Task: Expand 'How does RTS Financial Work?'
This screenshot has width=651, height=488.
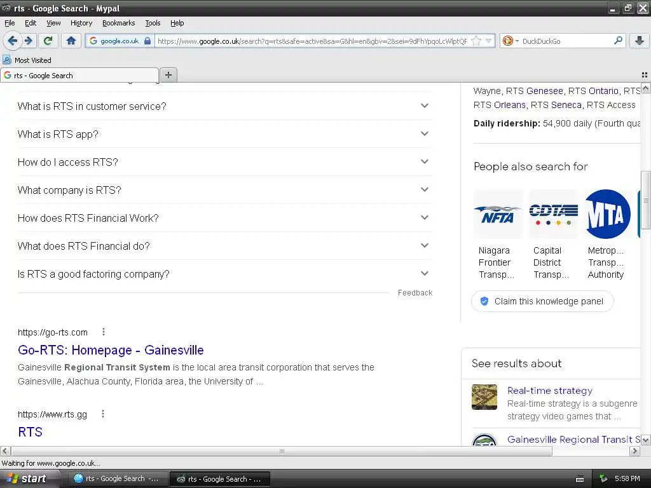Action: (224, 218)
